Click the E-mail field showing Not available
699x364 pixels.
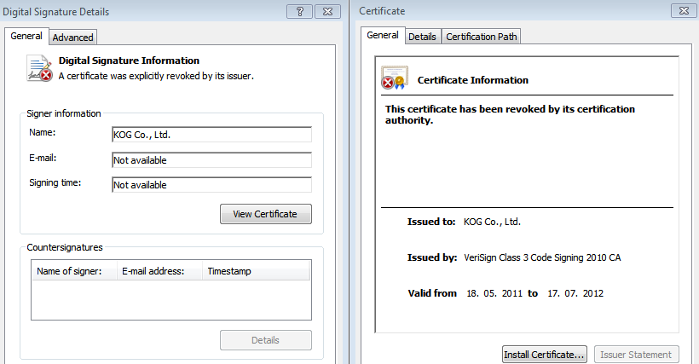[211, 160]
